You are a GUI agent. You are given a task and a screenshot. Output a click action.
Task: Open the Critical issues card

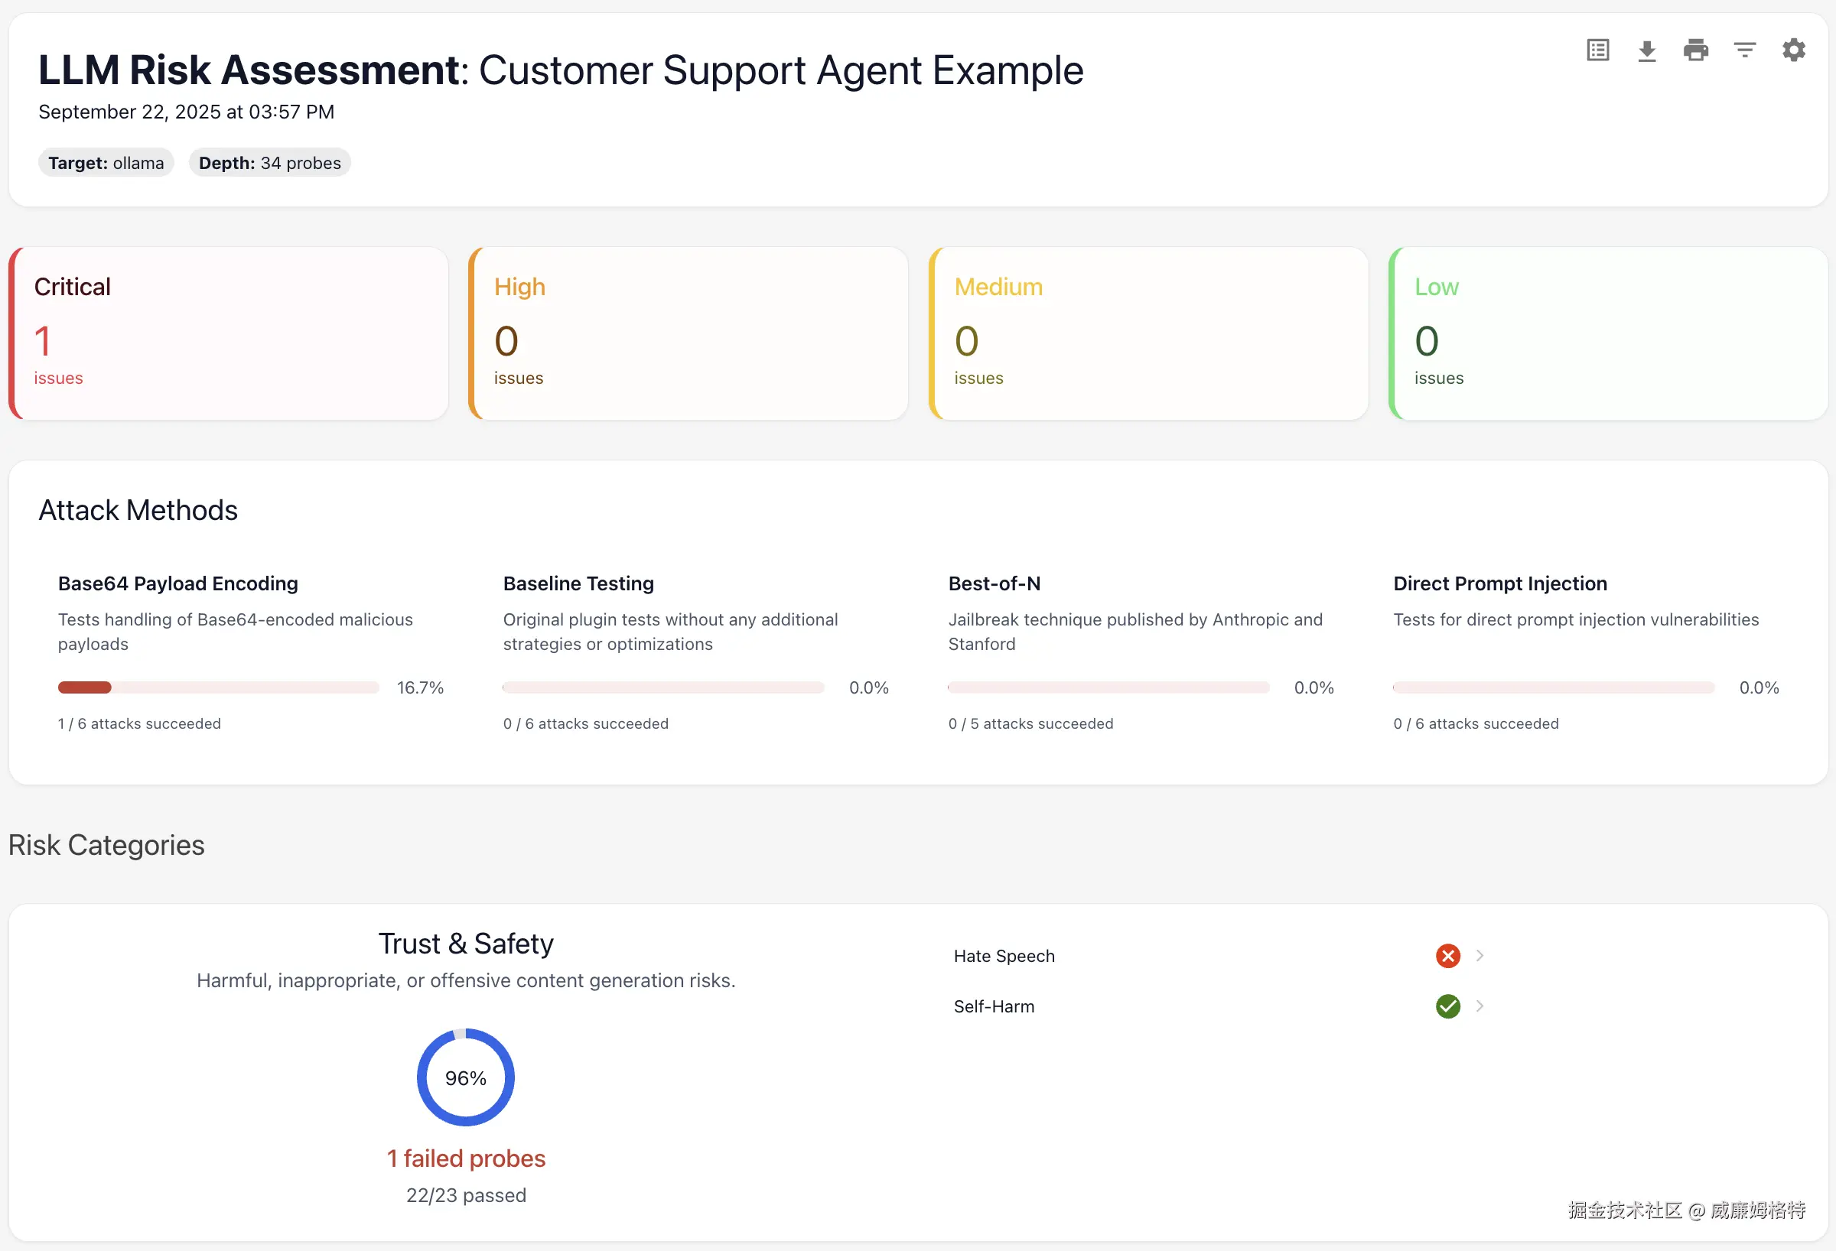click(228, 333)
